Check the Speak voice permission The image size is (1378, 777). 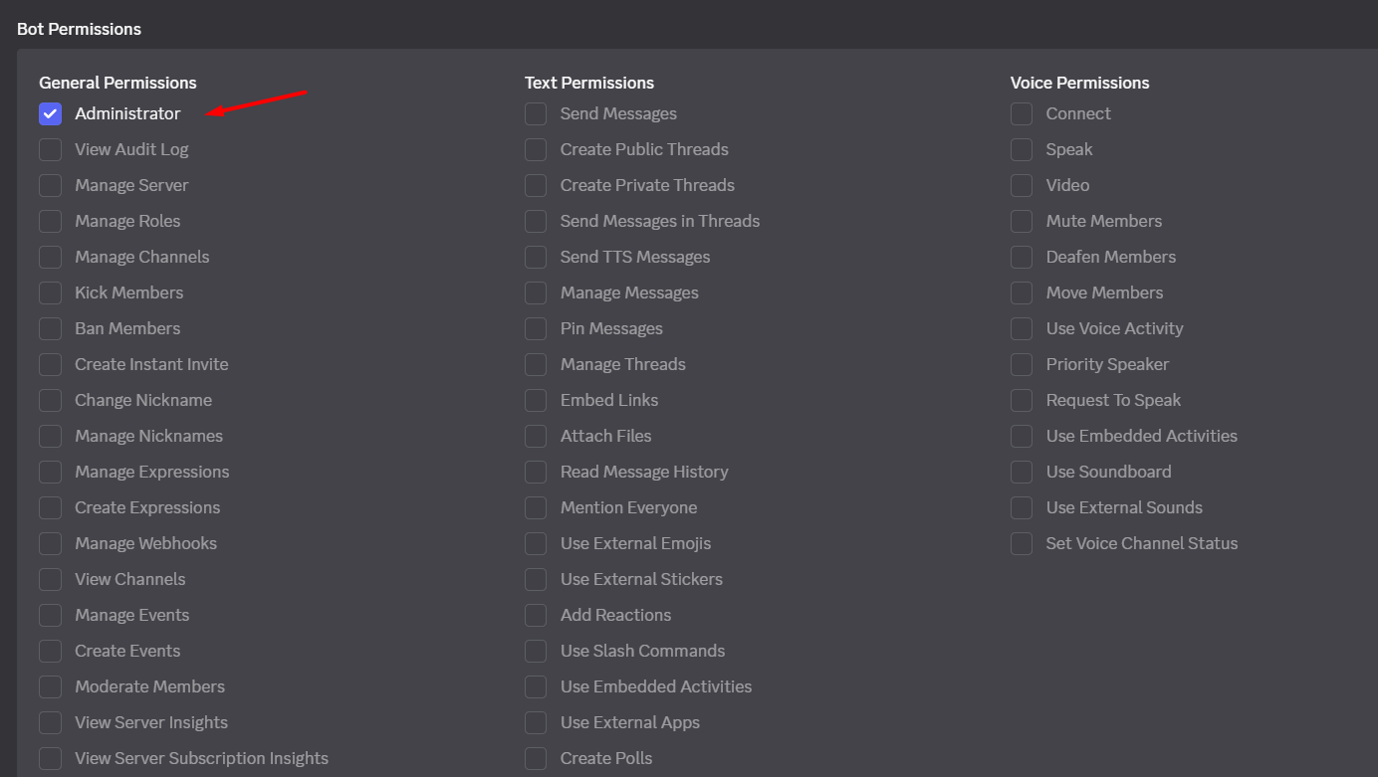(1022, 149)
